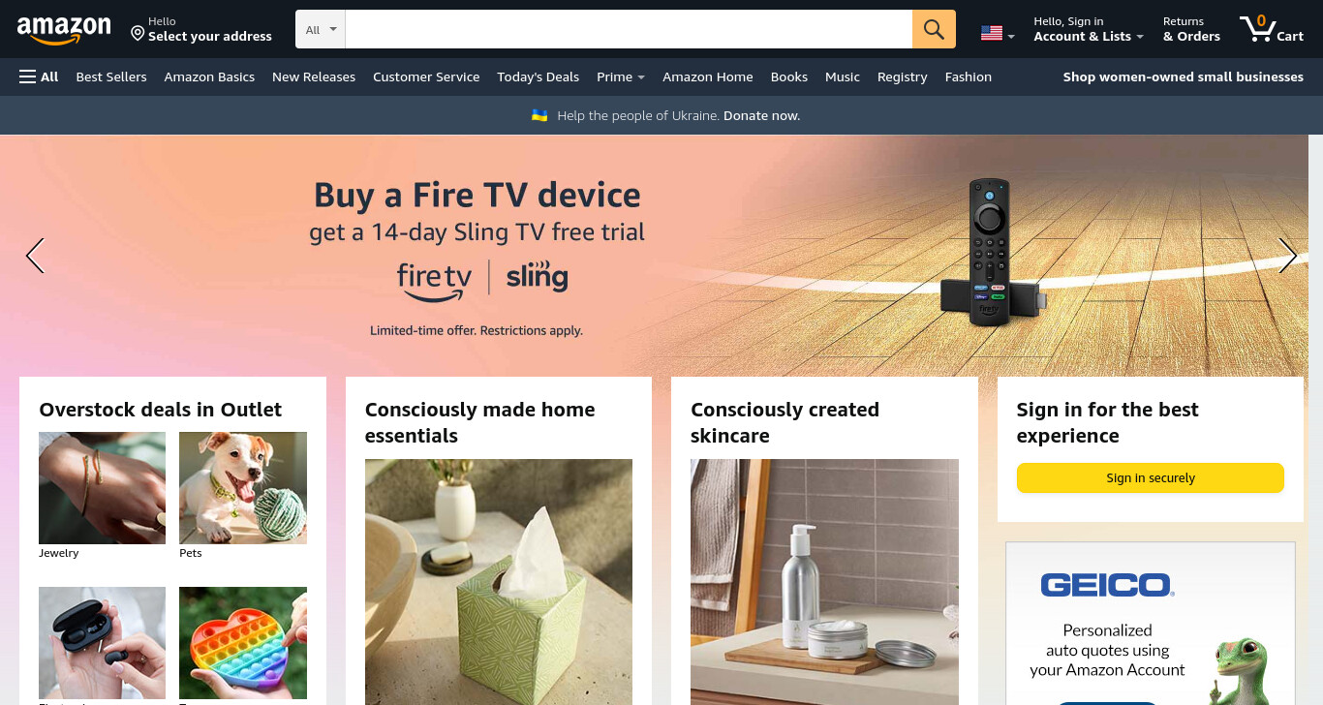Select Customer Service nav item
The height and width of the screenshot is (705, 1323).
click(426, 77)
